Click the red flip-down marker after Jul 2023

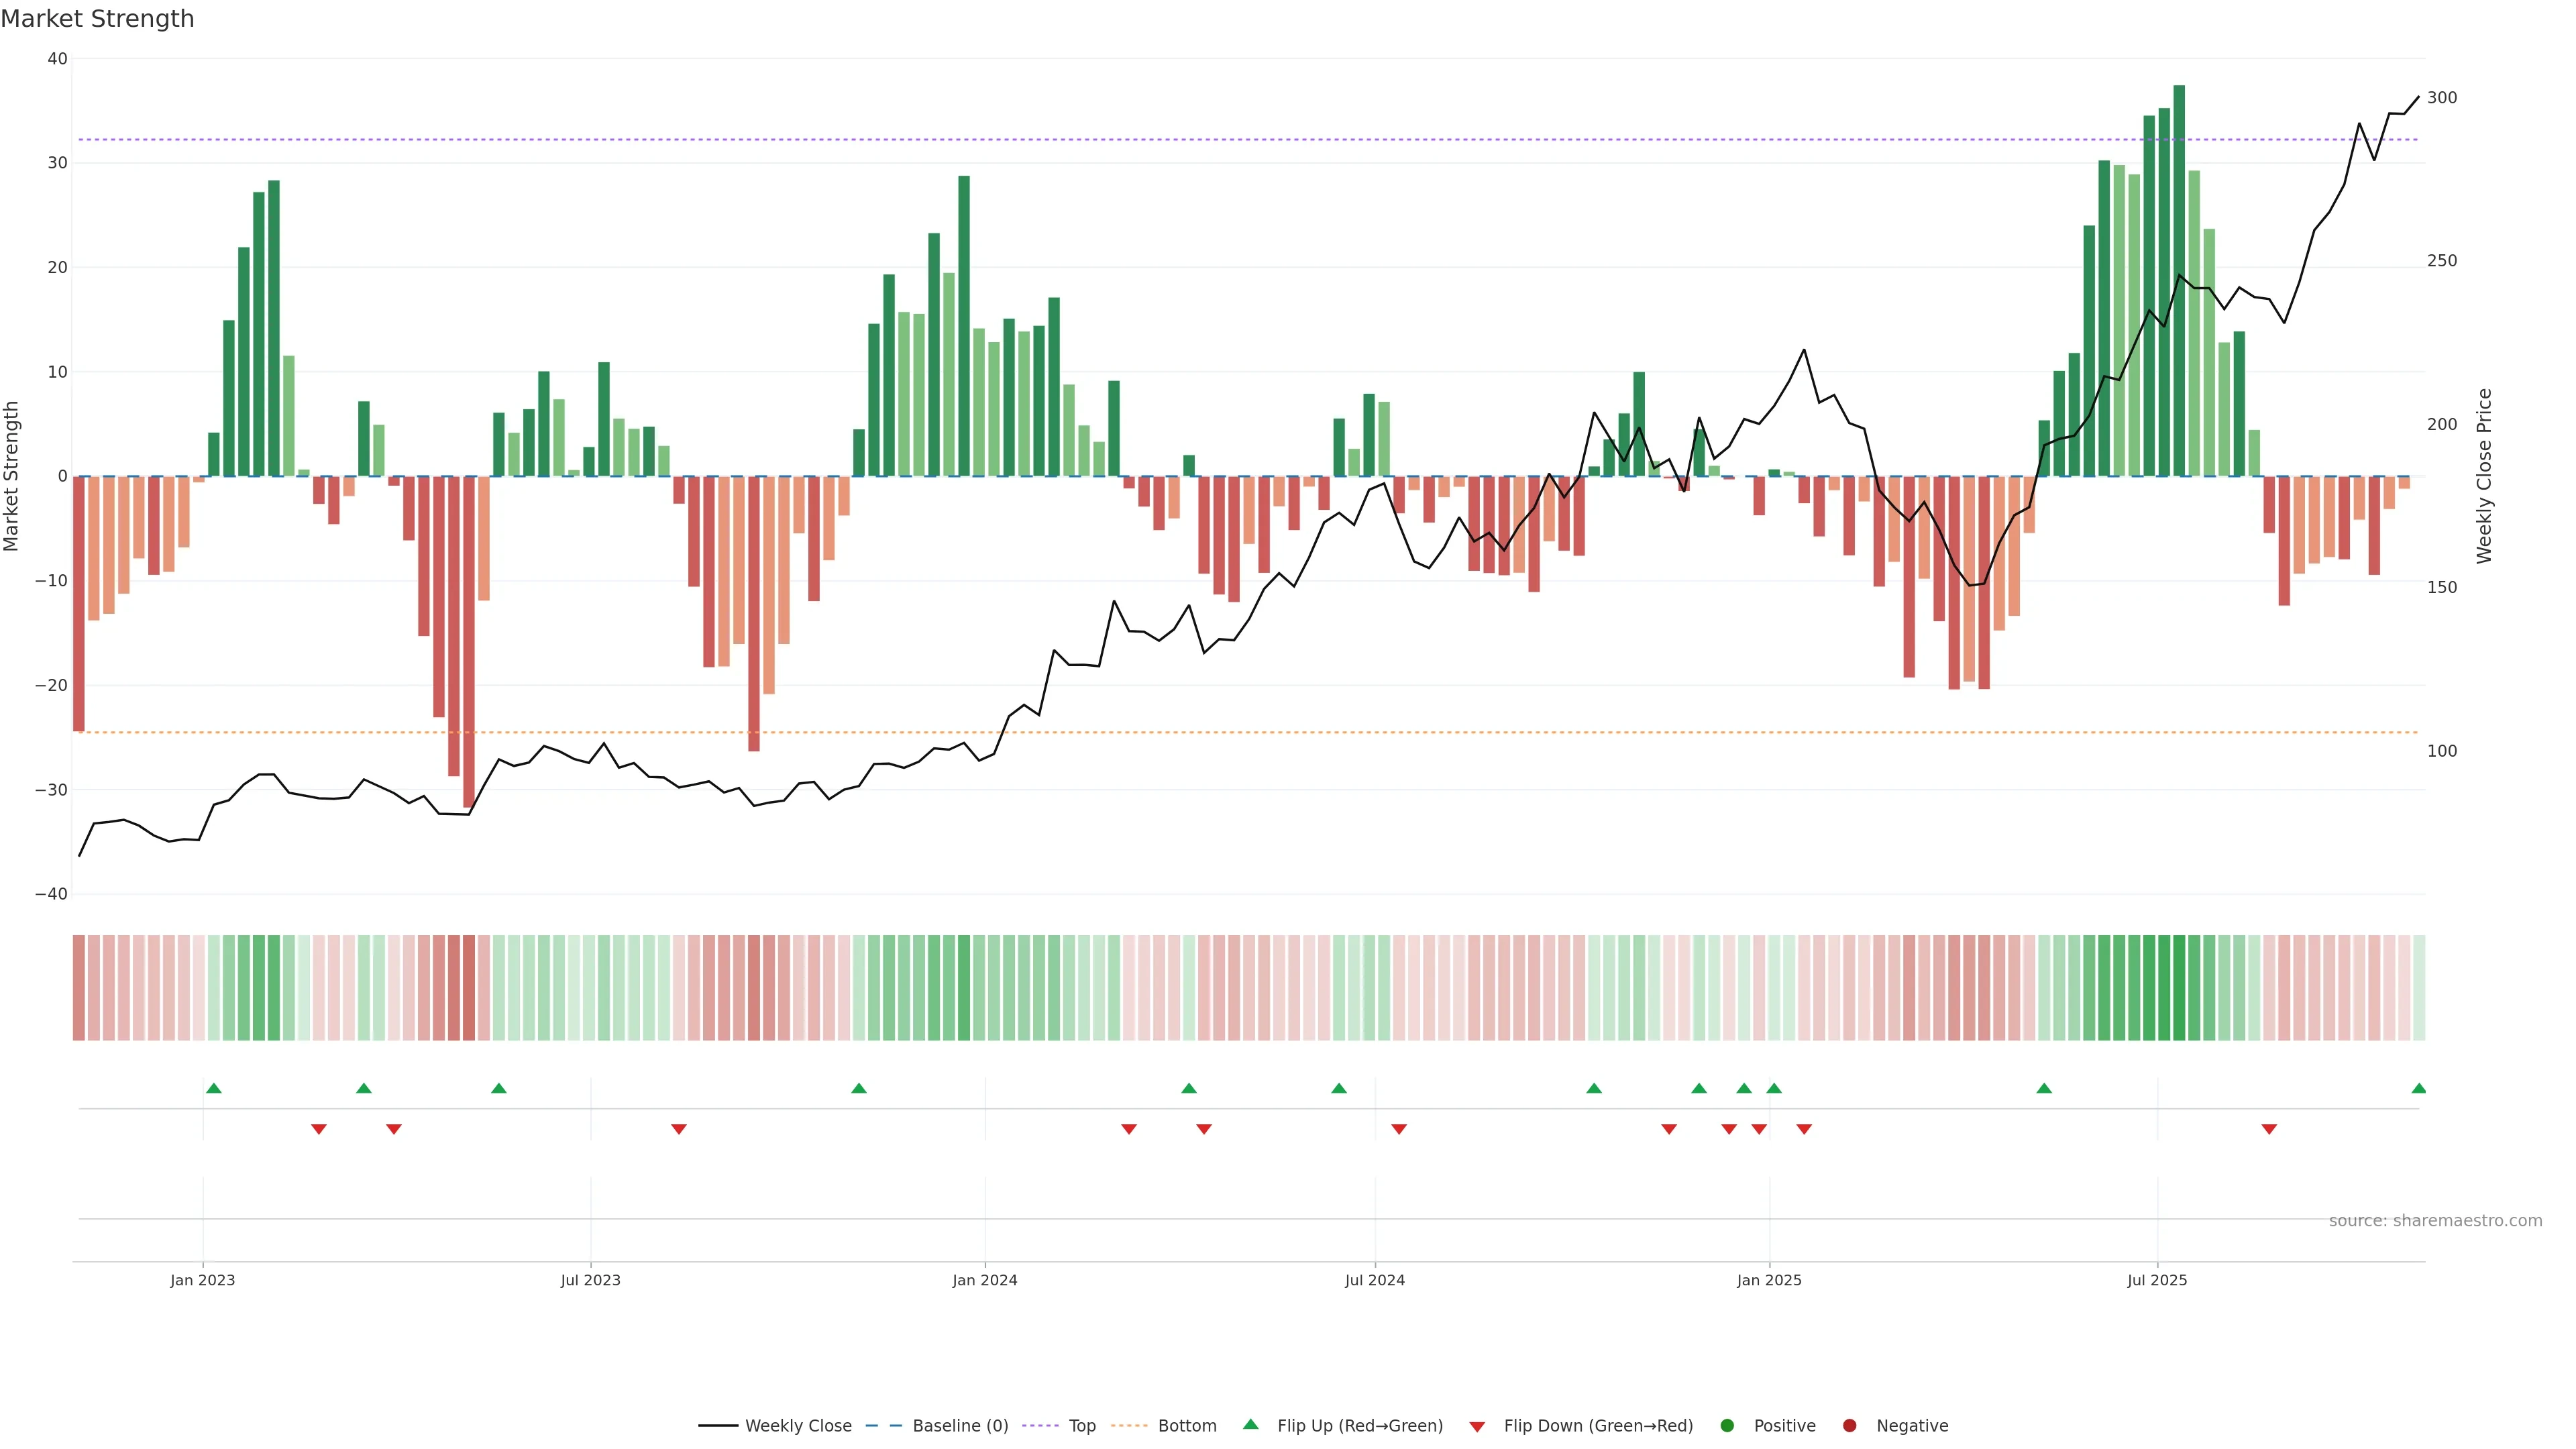(x=679, y=1129)
